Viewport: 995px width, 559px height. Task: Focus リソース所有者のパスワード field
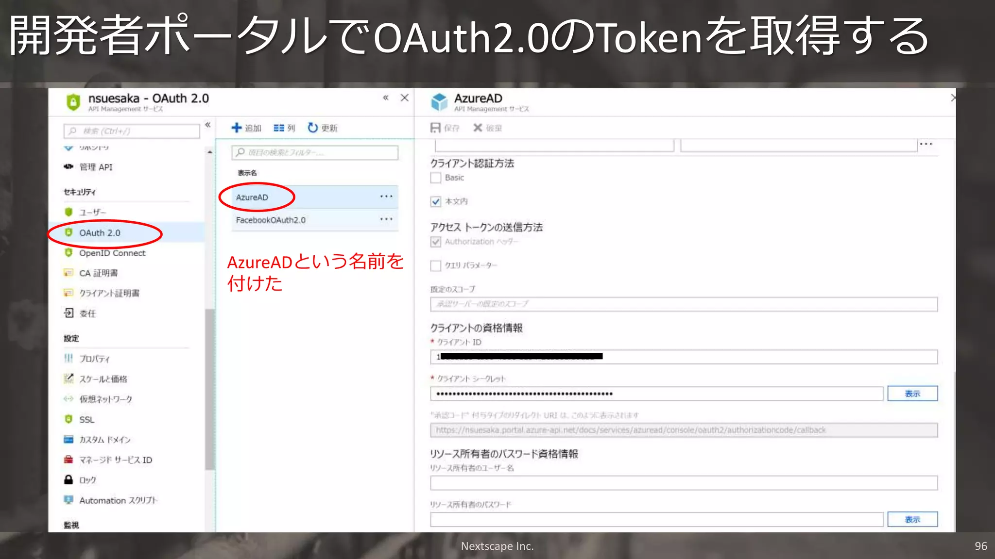coord(656,519)
